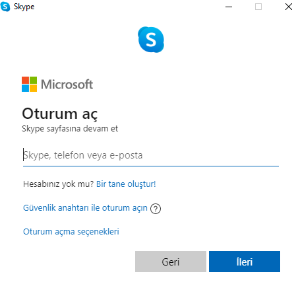Click the blue underline of the sign-in field
296x286 pixels.
tap(151, 166)
